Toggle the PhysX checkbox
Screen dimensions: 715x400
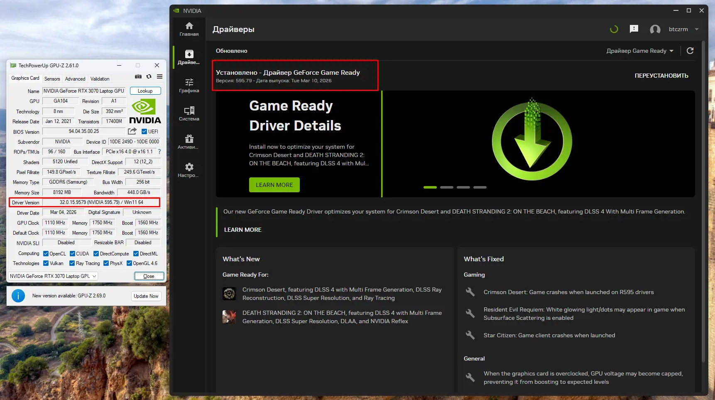tap(106, 263)
